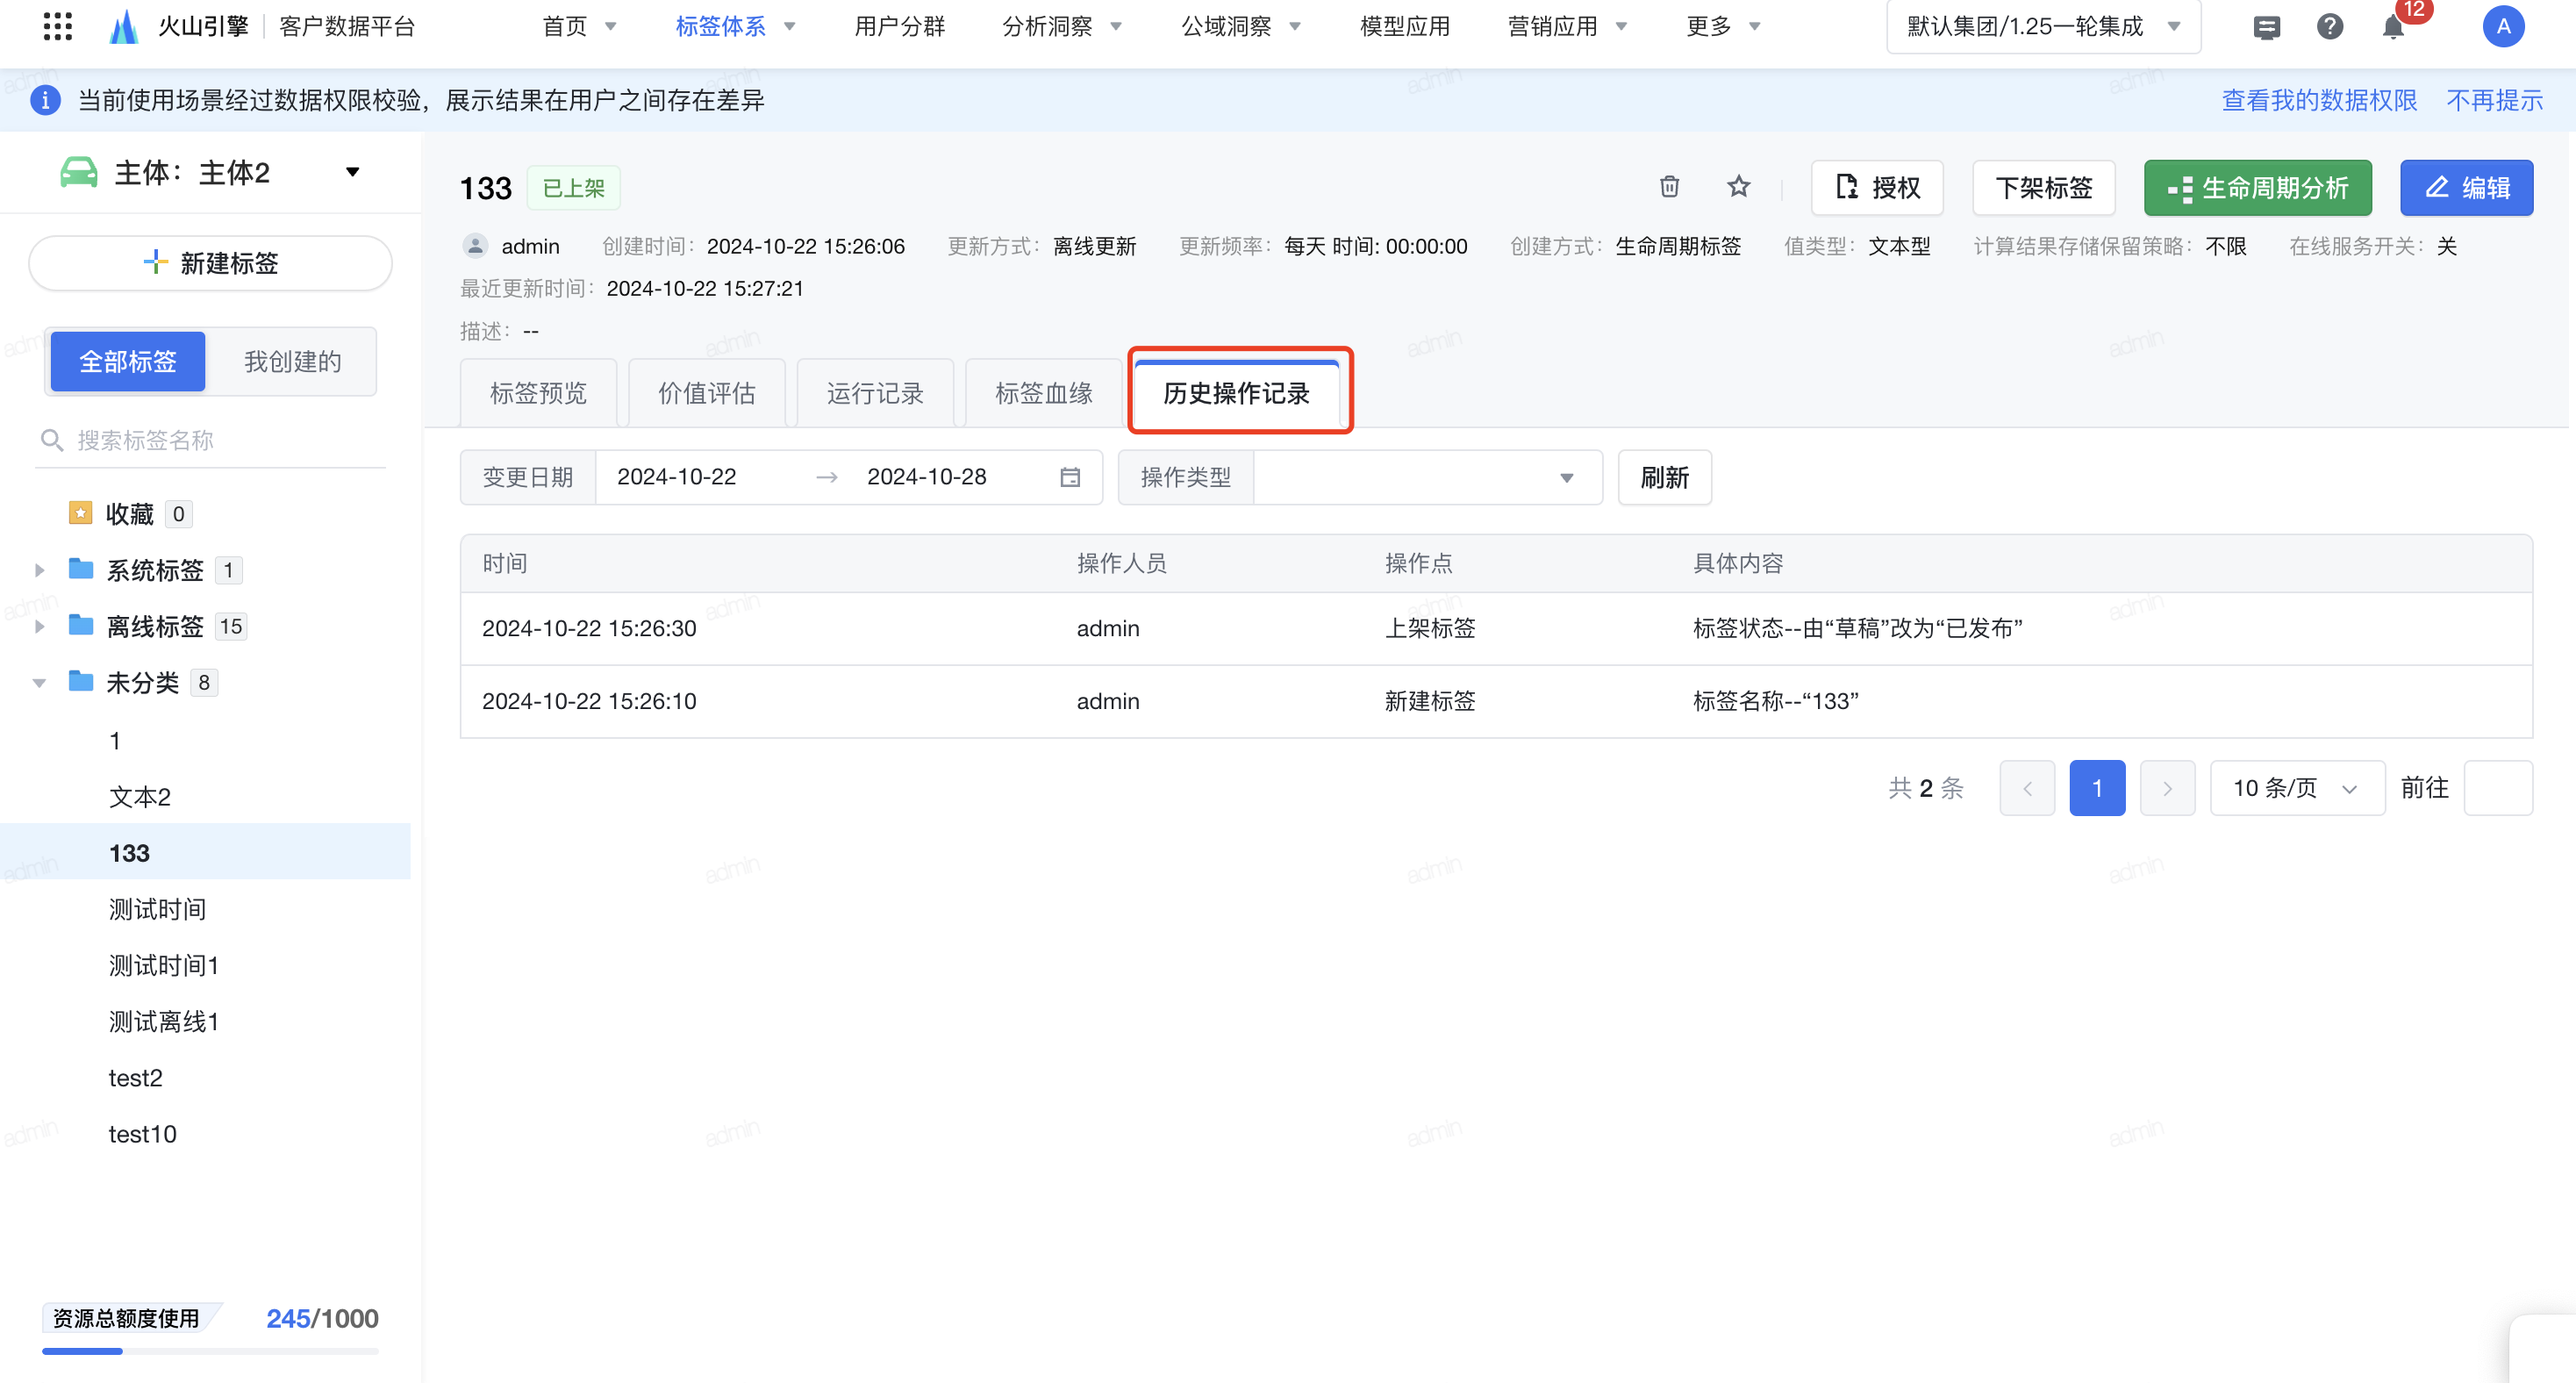Switch to the 运行记录 tab

[x=875, y=393]
